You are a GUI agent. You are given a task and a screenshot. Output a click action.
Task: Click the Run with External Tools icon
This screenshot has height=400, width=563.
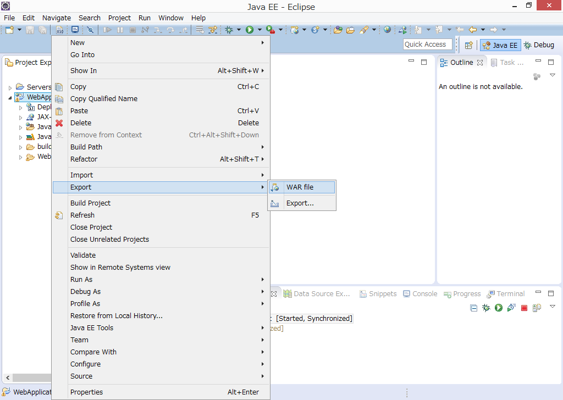271,30
